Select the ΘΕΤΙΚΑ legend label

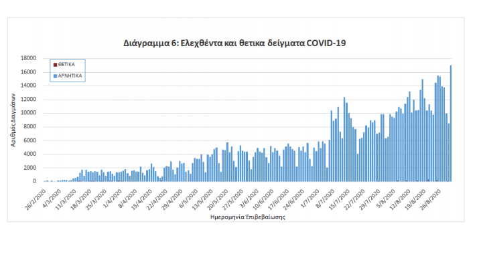pos(66,65)
